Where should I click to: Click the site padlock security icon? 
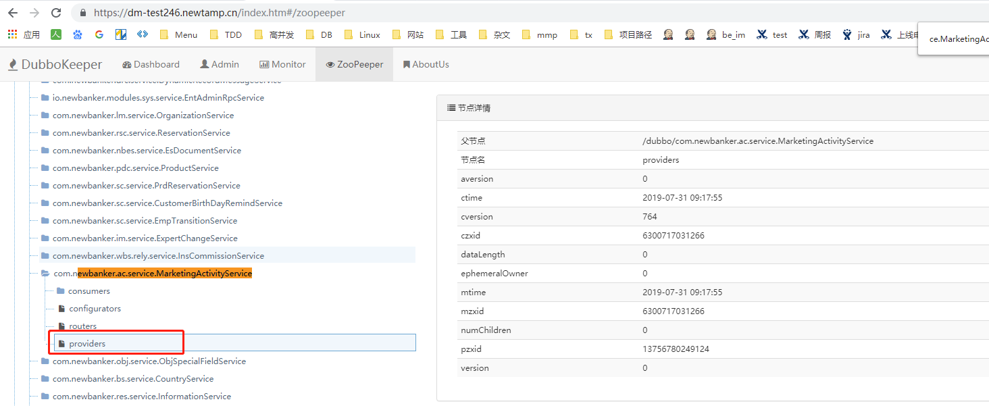tap(83, 13)
